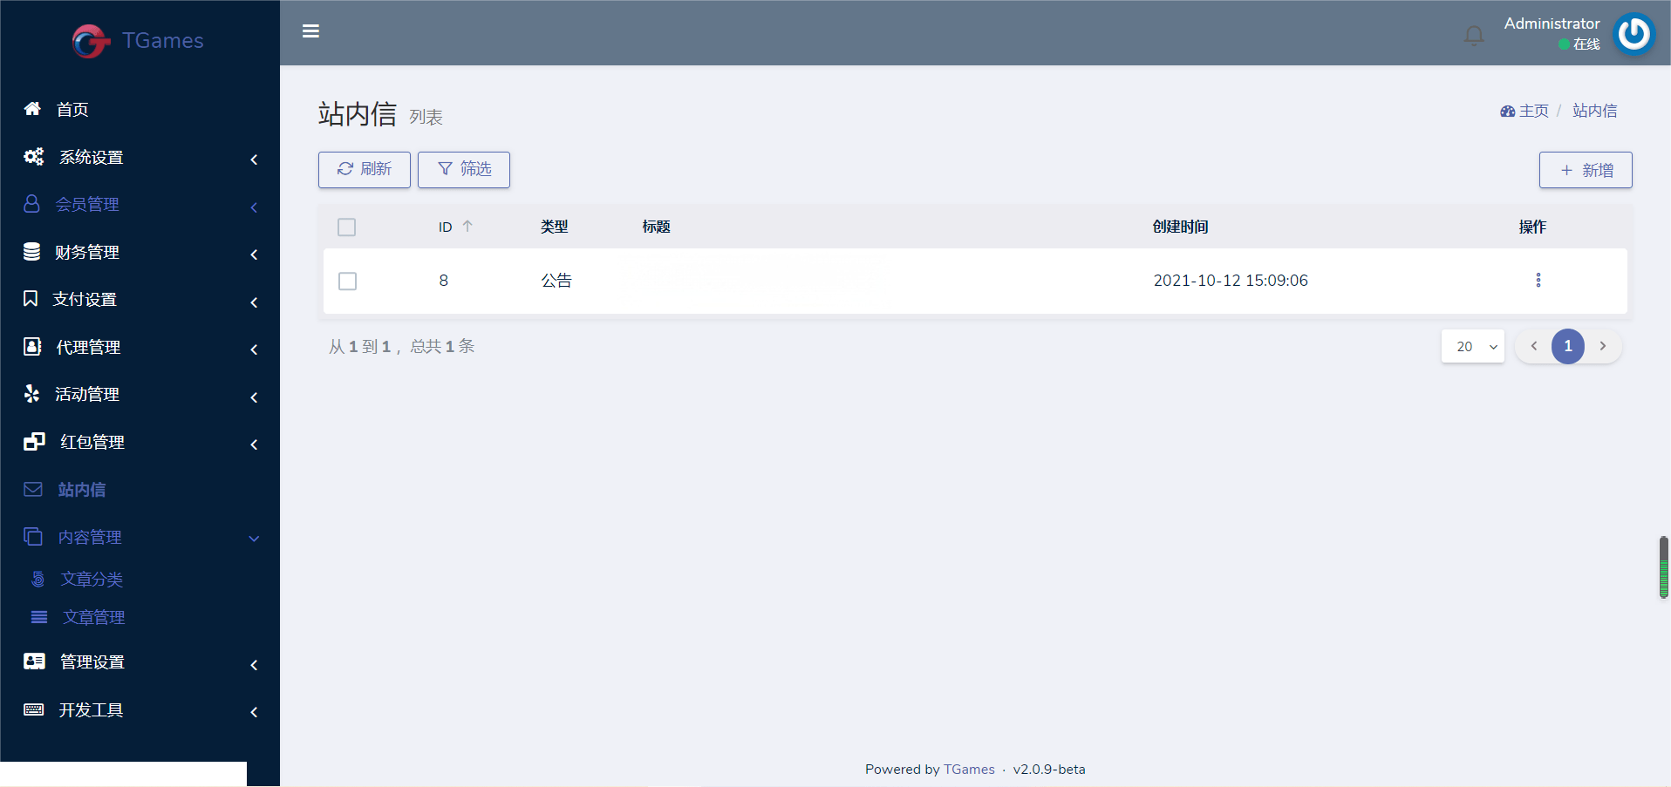Image resolution: width=1671 pixels, height=787 pixels.
Task: Open the 文章管理 submenu item
Action: [x=93, y=618]
